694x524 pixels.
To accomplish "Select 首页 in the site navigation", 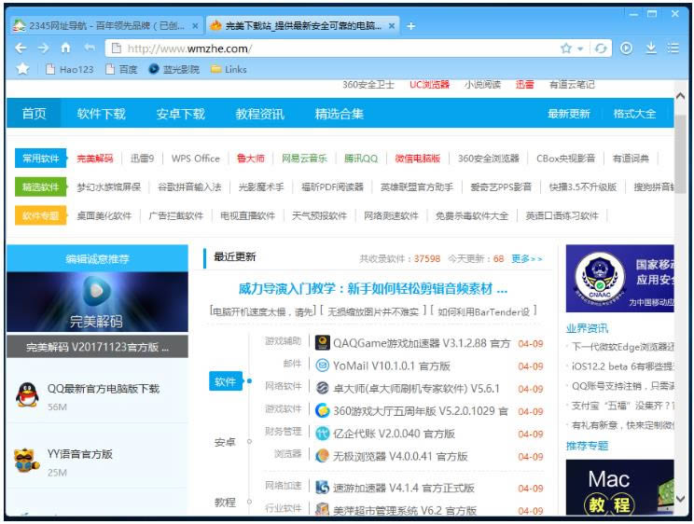I will [x=35, y=114].
